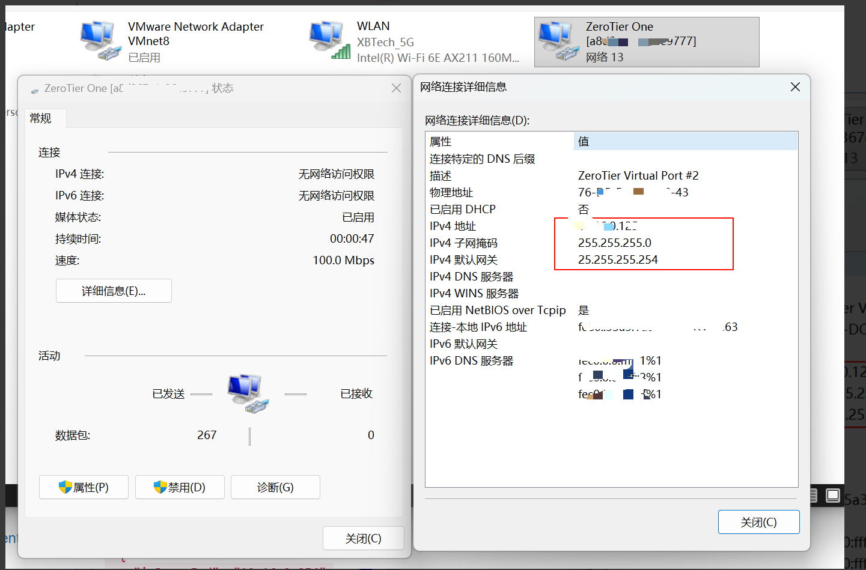Click the 网络 13 label under ZeroTier One
The height and width of the screenshot is (570, 866).
[605, 57]
